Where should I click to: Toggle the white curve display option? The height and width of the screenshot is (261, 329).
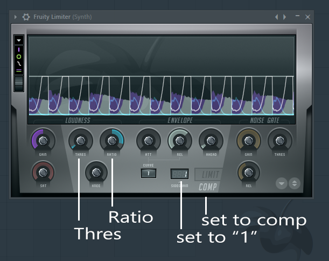tap(19, 64)
